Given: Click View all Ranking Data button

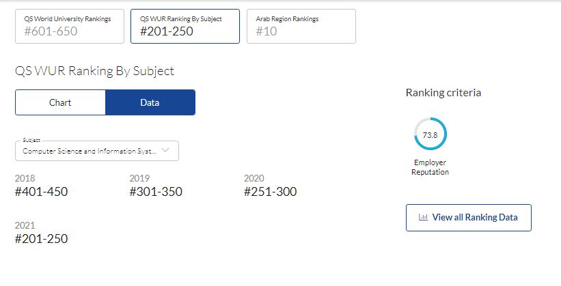Looking at the screenshot, I should click(469, 218).
